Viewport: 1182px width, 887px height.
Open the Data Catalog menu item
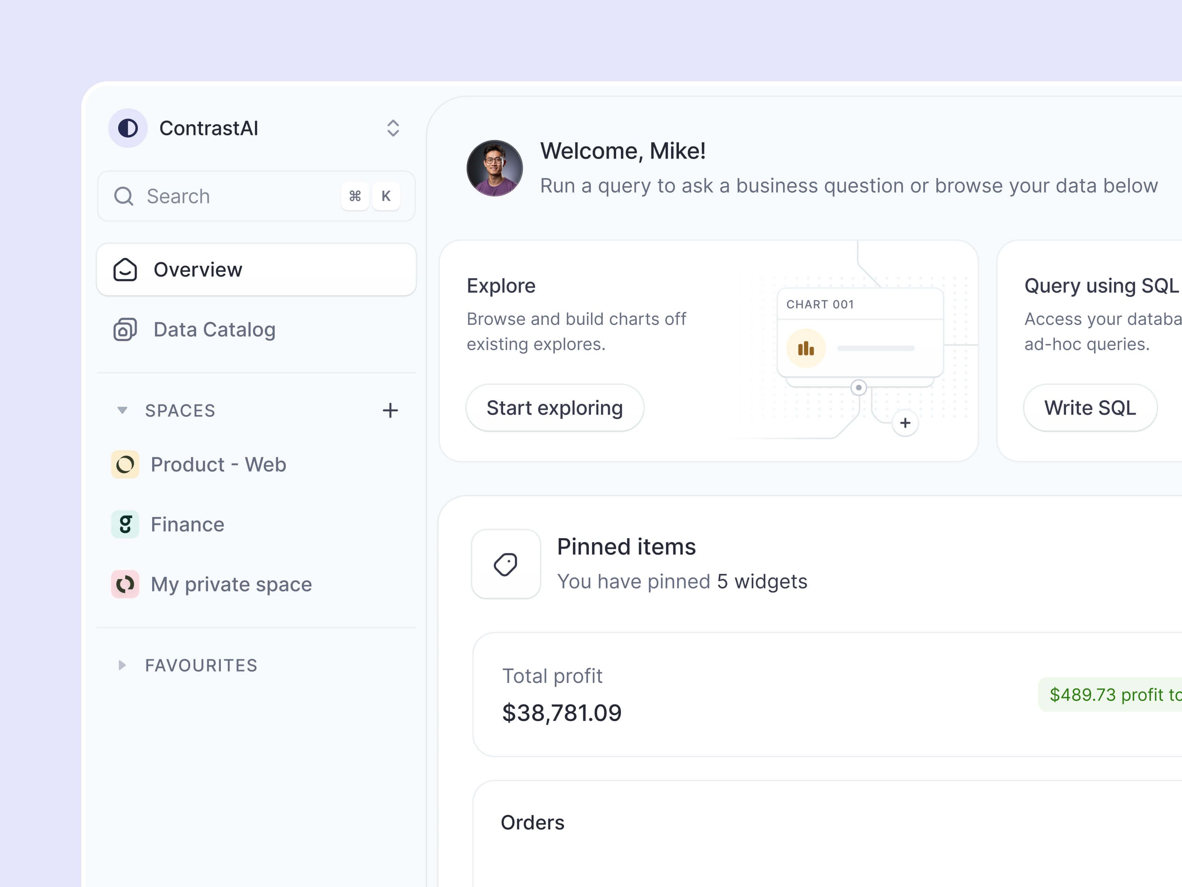pyautogui.click(x=256, y=329)
